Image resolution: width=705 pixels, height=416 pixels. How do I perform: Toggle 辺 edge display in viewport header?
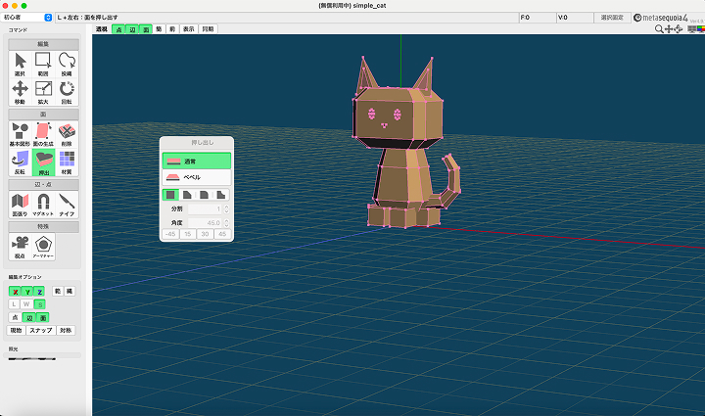click(x=132, y=29)
